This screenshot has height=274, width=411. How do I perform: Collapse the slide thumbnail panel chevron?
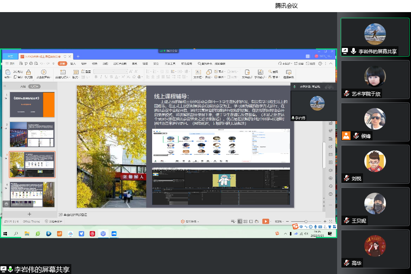5,86
